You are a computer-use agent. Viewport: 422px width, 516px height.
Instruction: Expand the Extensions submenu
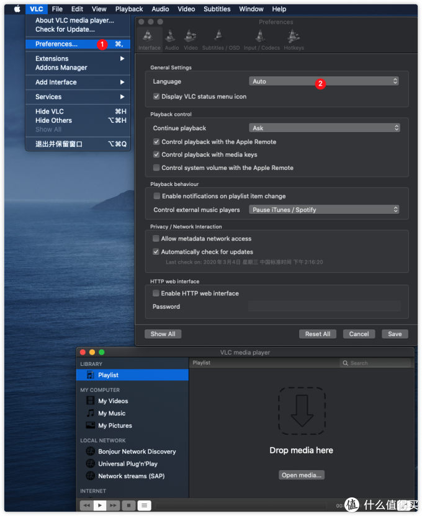tap(78, 58)
